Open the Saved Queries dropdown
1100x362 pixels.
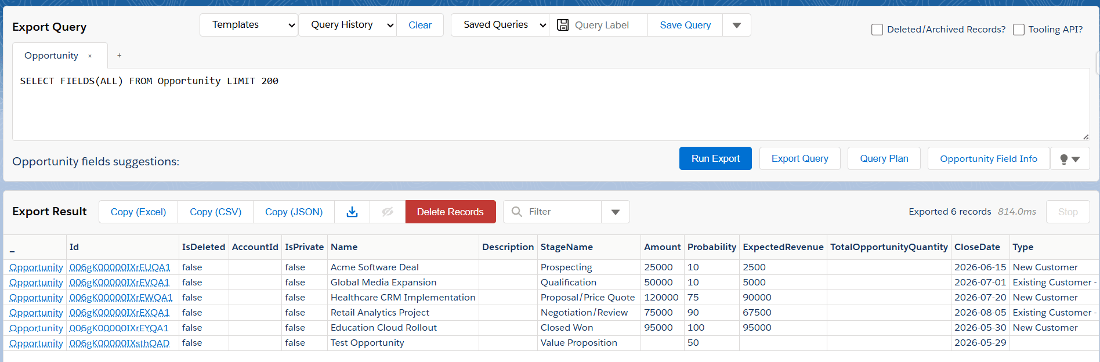[500, 25]
